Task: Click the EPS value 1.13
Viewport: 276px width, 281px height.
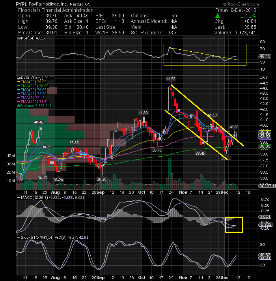Action: [x=119, y=21]
